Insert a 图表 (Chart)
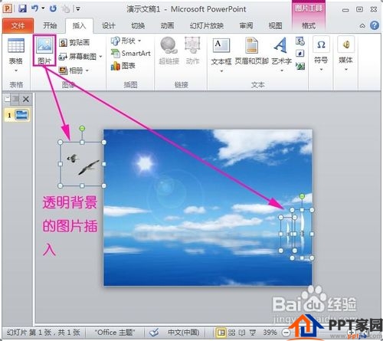Image resolution: width=383 pixels, height=341 pixels. [123, 66]
